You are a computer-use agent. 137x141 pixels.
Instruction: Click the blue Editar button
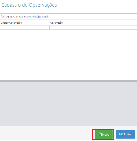(125, 134)
